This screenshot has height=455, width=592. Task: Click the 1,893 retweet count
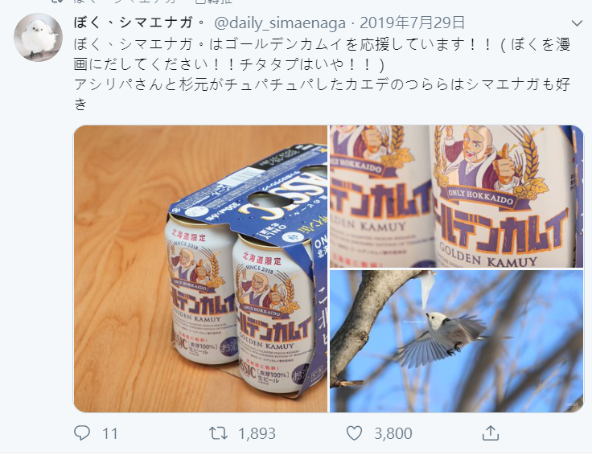(x=257, y=433)
